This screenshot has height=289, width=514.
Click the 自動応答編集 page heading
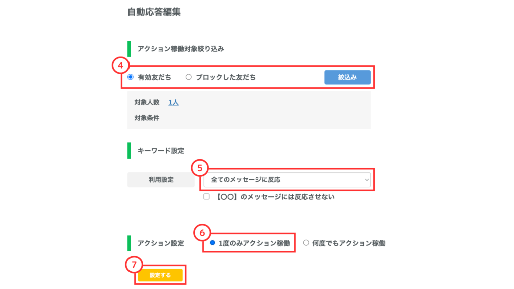point(154,12)
